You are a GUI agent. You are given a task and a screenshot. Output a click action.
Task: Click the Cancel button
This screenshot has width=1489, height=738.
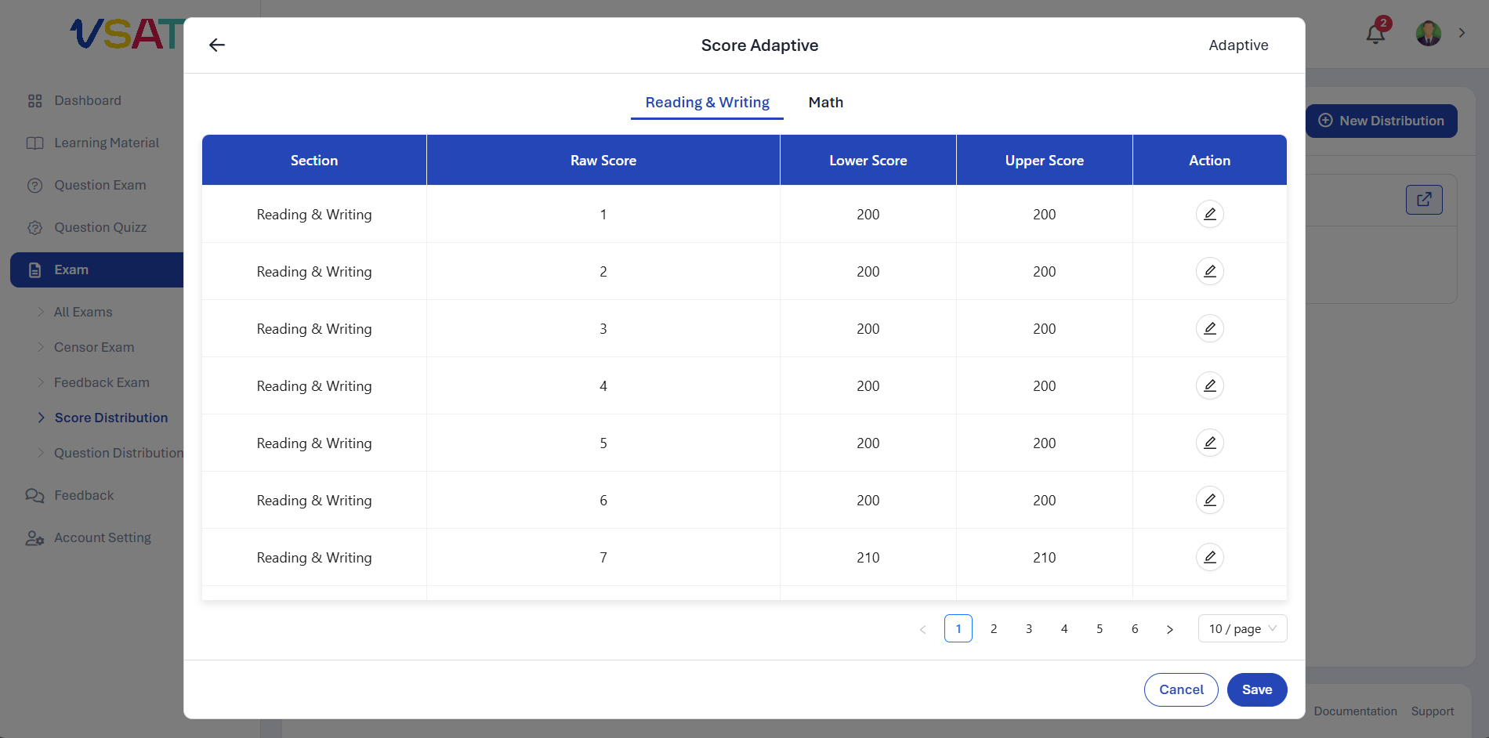(x=1181, y=689)
